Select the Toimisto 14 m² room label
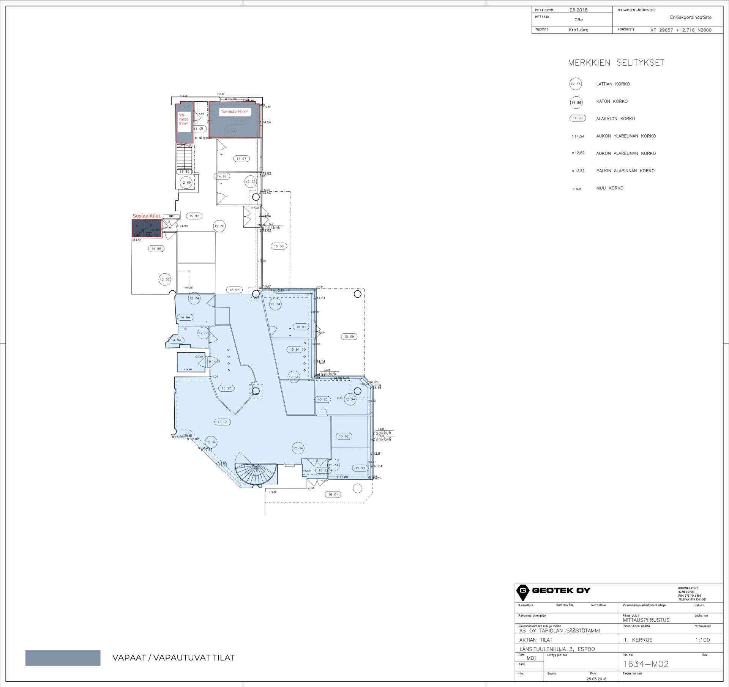Screen dimensions: 729x687 click(x=234, y=112)
